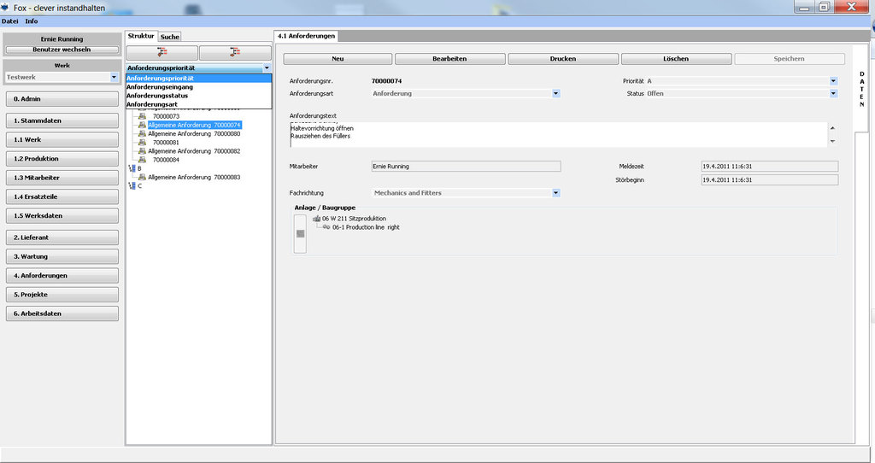This screenshot has width=875, height=463.
Task: Open the 1.4 Ersatzteile section
Action: (62, 196)
